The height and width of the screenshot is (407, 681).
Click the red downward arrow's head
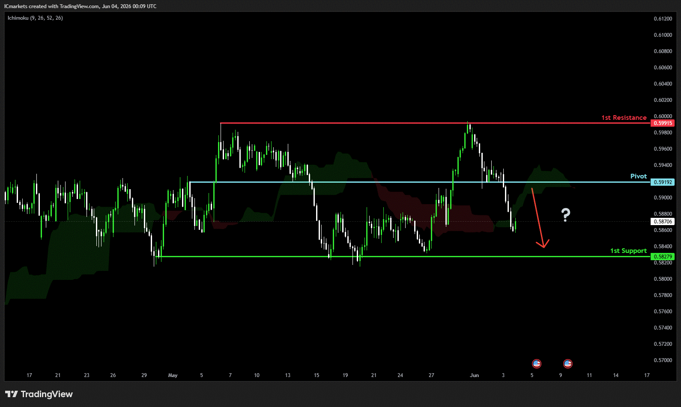[543, 244]
